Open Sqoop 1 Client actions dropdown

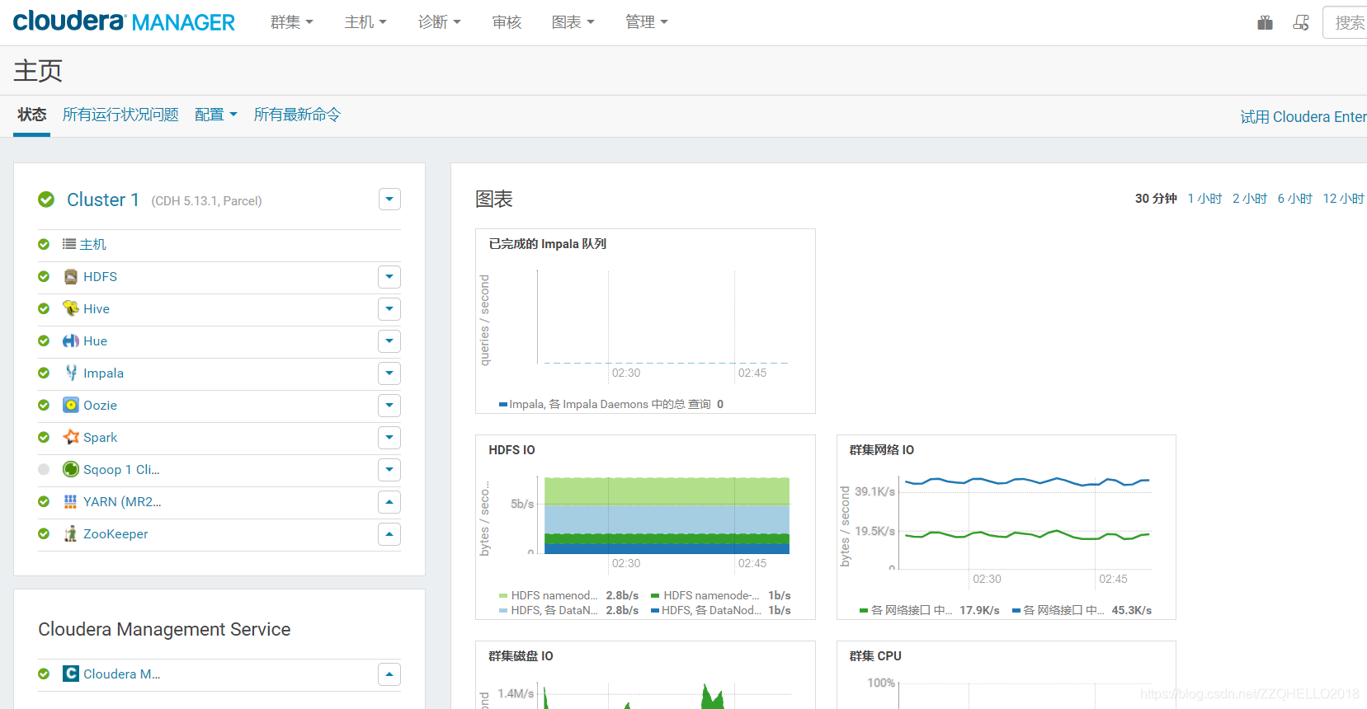click(x=389, y=470)
